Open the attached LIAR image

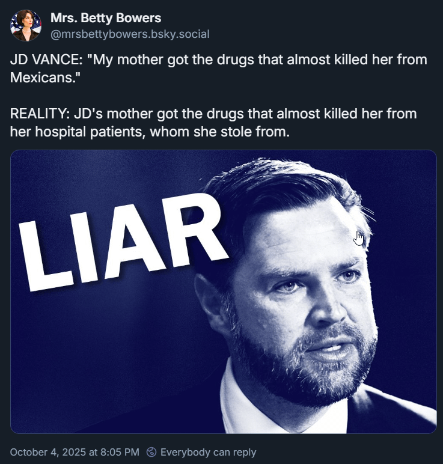point(223,292)
